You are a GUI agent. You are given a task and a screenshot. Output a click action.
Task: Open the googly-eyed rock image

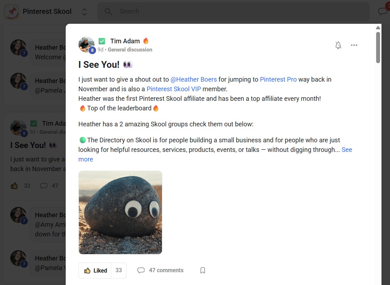pyautogui.click(x=120, y=212)
